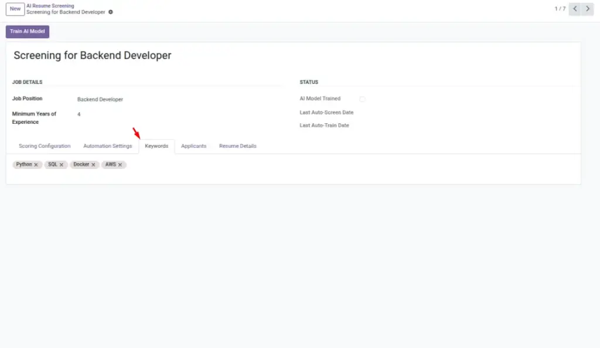Show the Resume Details tab
The width and height of the screenshot is (600, 348).
click(x=238, y=146)
